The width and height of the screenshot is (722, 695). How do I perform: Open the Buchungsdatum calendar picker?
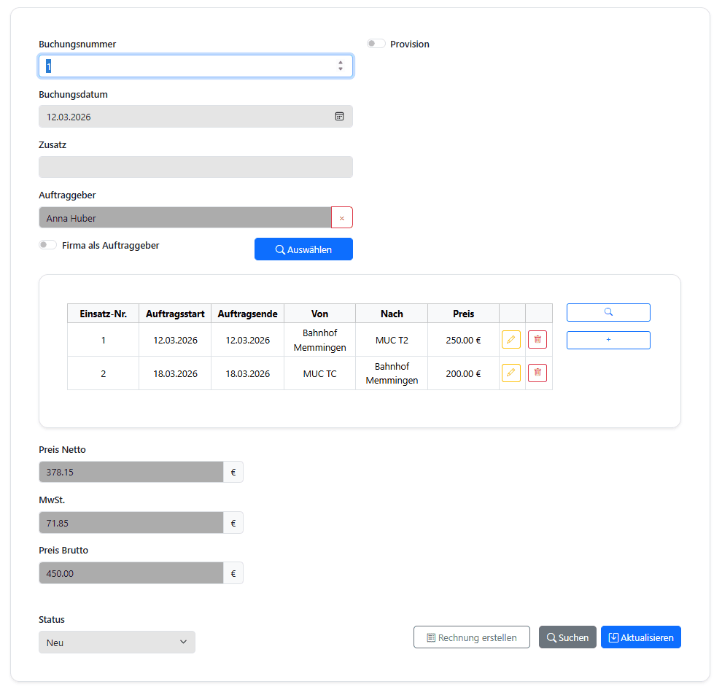click(339, 116)
